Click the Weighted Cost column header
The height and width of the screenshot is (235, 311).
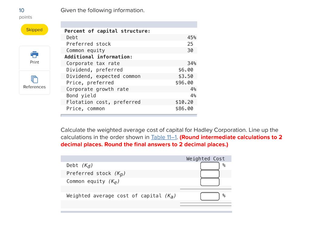pos(205,158)
